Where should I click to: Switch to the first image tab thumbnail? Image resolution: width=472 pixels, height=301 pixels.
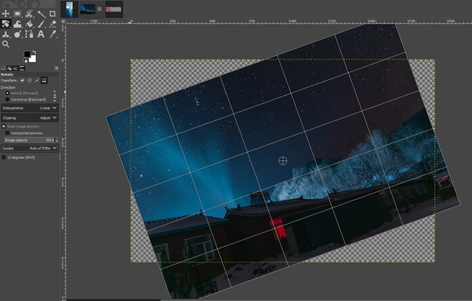pyautogui.click(x=69, y=9)
